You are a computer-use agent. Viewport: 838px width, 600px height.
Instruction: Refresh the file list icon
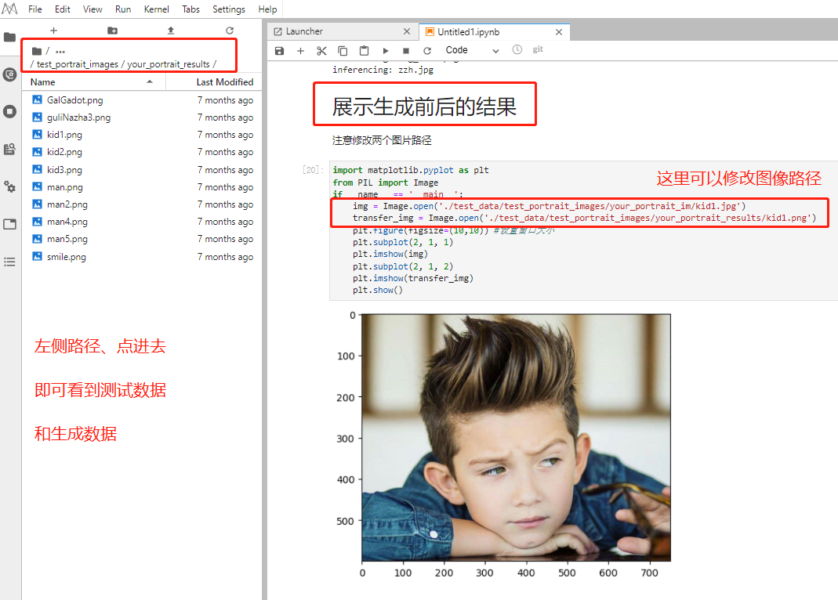point(230,31)
